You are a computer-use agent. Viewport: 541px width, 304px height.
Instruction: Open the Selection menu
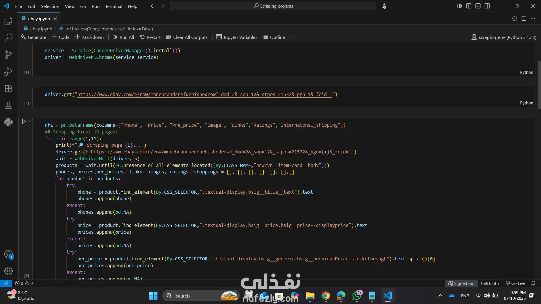pyautogui.click(x=50, y=6)
